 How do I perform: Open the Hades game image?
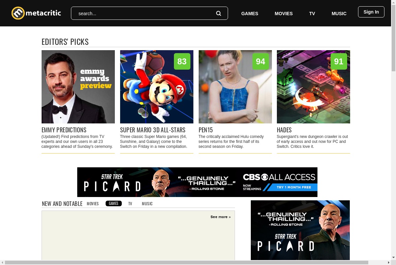click(313, 87)
